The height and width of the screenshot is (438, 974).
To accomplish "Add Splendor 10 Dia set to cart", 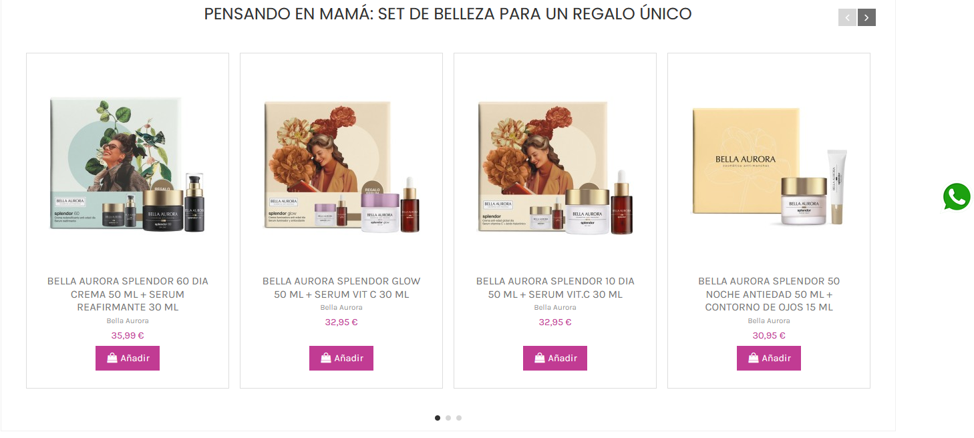I will [555, 358].
